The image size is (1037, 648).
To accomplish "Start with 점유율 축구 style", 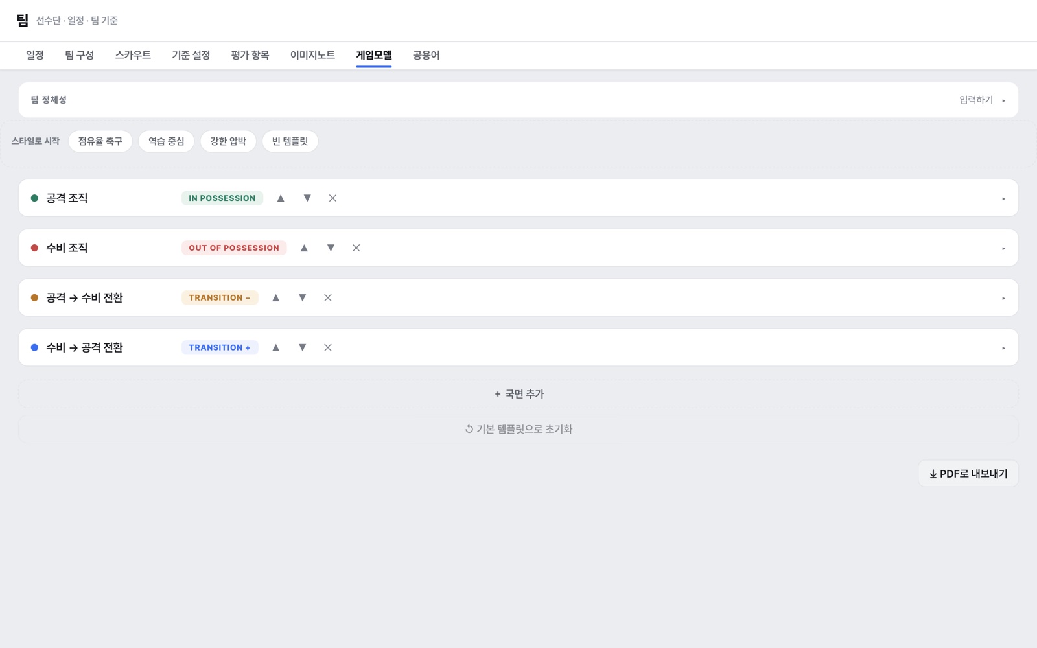I will (x=100, y=141).
